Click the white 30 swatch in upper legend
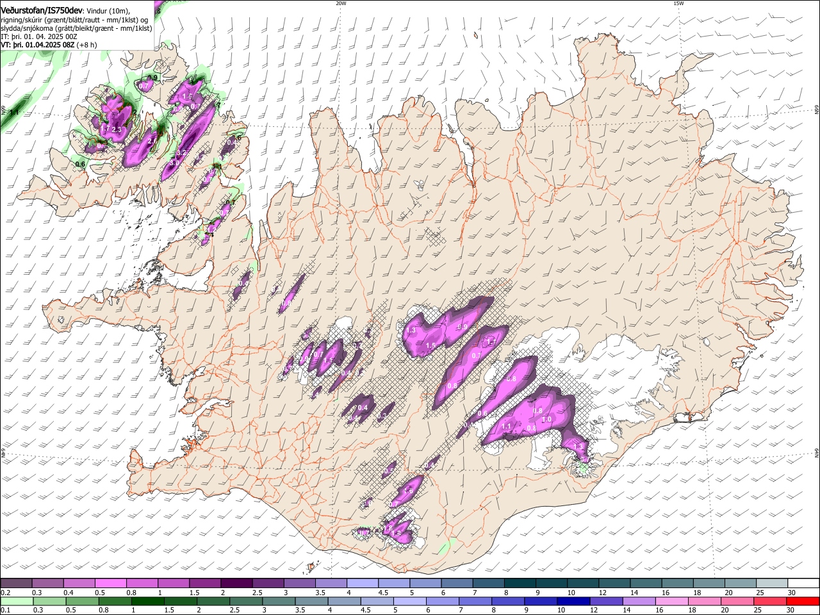820x615 pixels. [803, 584]
